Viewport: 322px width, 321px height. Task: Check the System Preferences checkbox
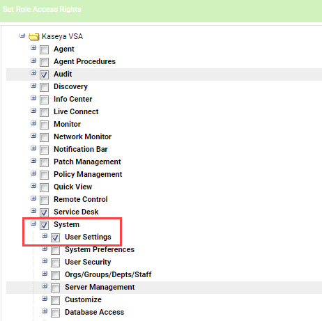pyautogui.click(x=55, y=250)
